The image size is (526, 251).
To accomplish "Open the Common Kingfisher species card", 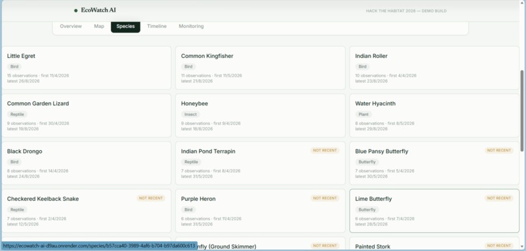I will [x=260, y=68].
